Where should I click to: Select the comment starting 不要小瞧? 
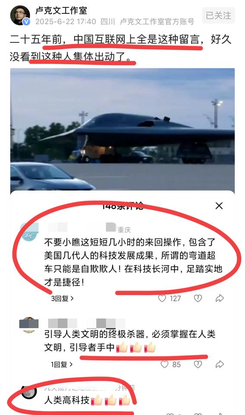click(133, 262)
